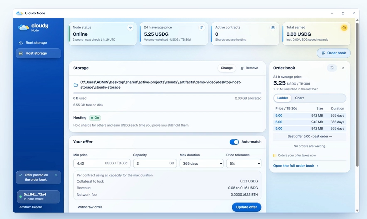
Task: Click the Withdraw offer link
Action: 90,207
